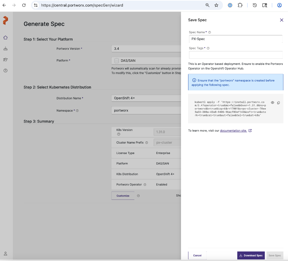Viewport: 288px width, 261px height.
Task: Reveal the spec URL with the eye icon
Action: coord(272,103)
